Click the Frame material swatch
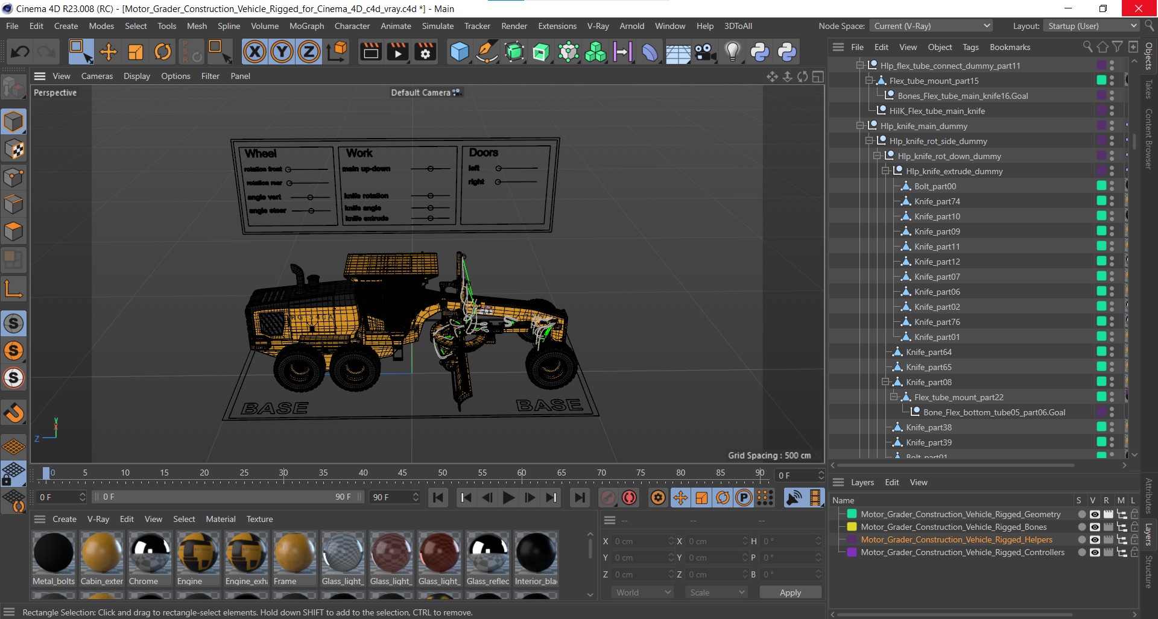 (294, 553)
